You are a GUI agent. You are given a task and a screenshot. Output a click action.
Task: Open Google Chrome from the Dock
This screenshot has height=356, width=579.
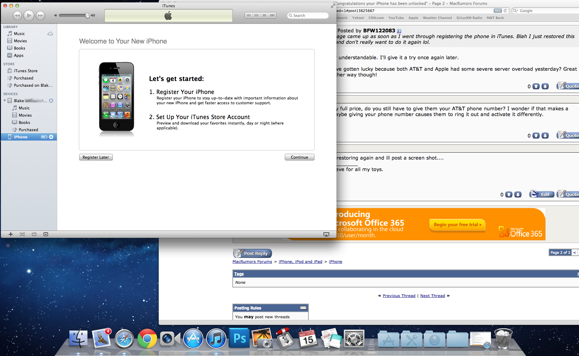tap(147, 338)
